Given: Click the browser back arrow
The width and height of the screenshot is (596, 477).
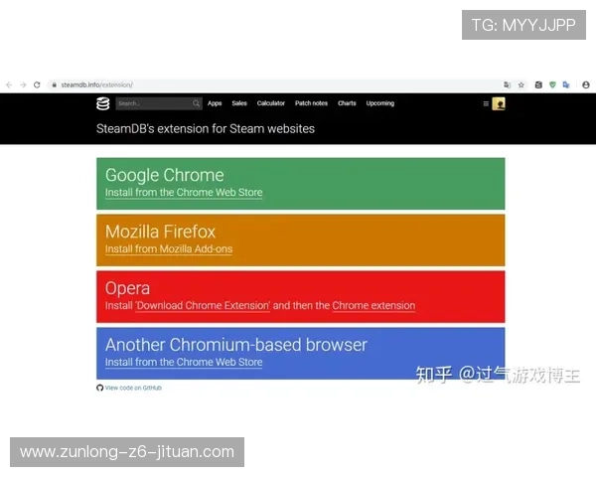Looking at the screenshot, I should [x=10, y=85].
